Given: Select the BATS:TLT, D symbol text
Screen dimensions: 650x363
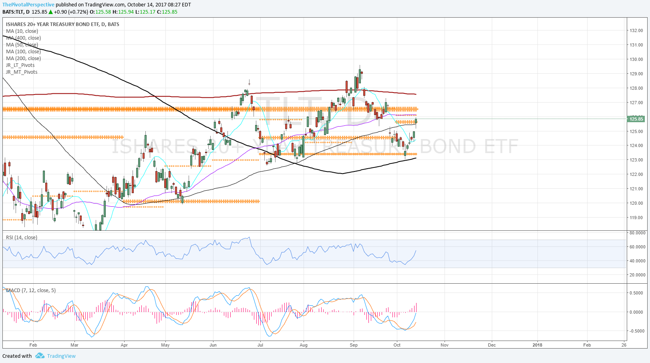Looking at the screenshot, I should 16,12.
